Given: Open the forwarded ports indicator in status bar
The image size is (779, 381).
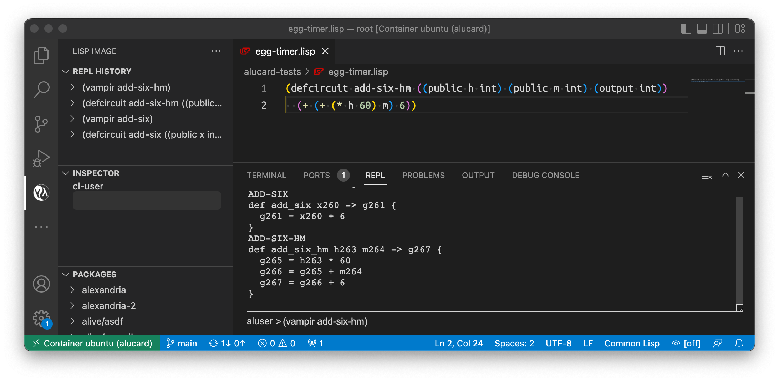Looking at the screenshot, I should pyautogui.click(x=316, y=343).
